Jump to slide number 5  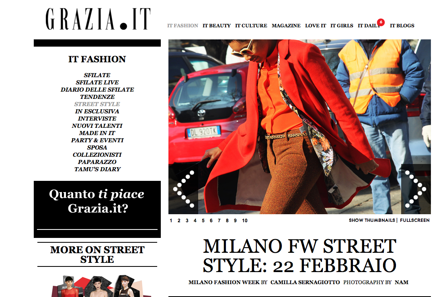(203, 221)
